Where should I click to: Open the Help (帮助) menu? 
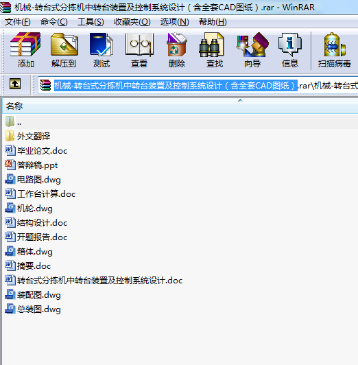213,22
